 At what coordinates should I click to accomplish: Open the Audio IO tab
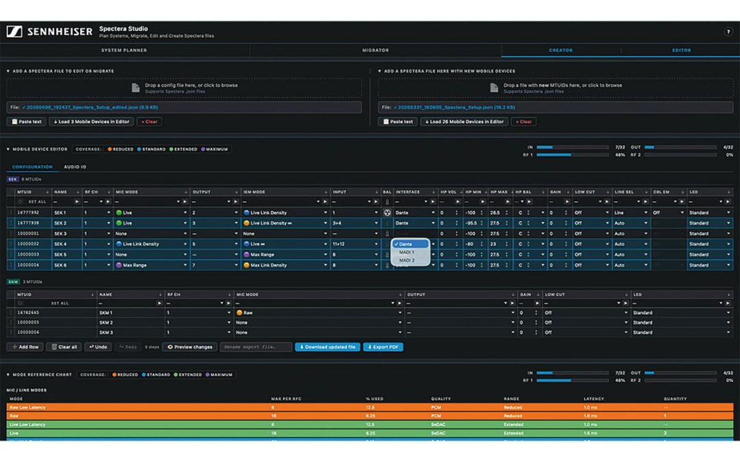coord(75,167)
